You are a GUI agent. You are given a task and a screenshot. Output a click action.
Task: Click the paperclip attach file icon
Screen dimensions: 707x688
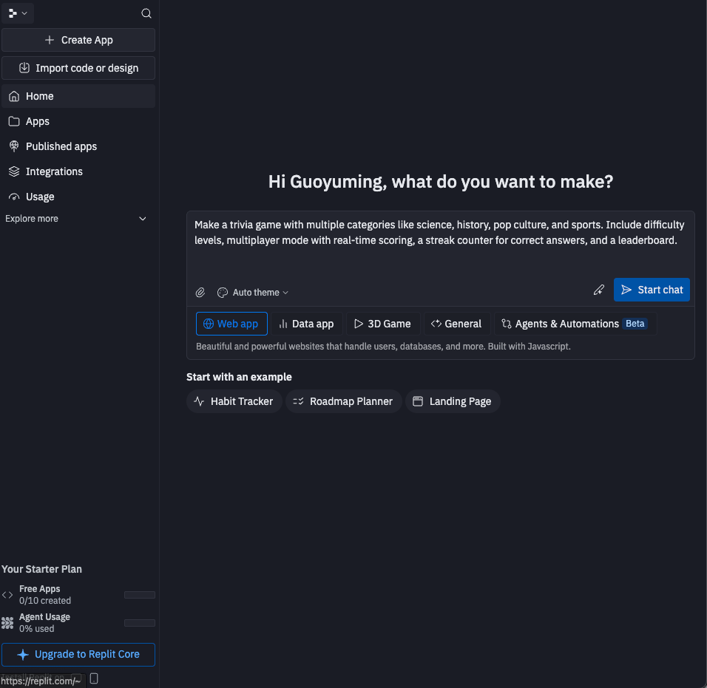(200, 293)
